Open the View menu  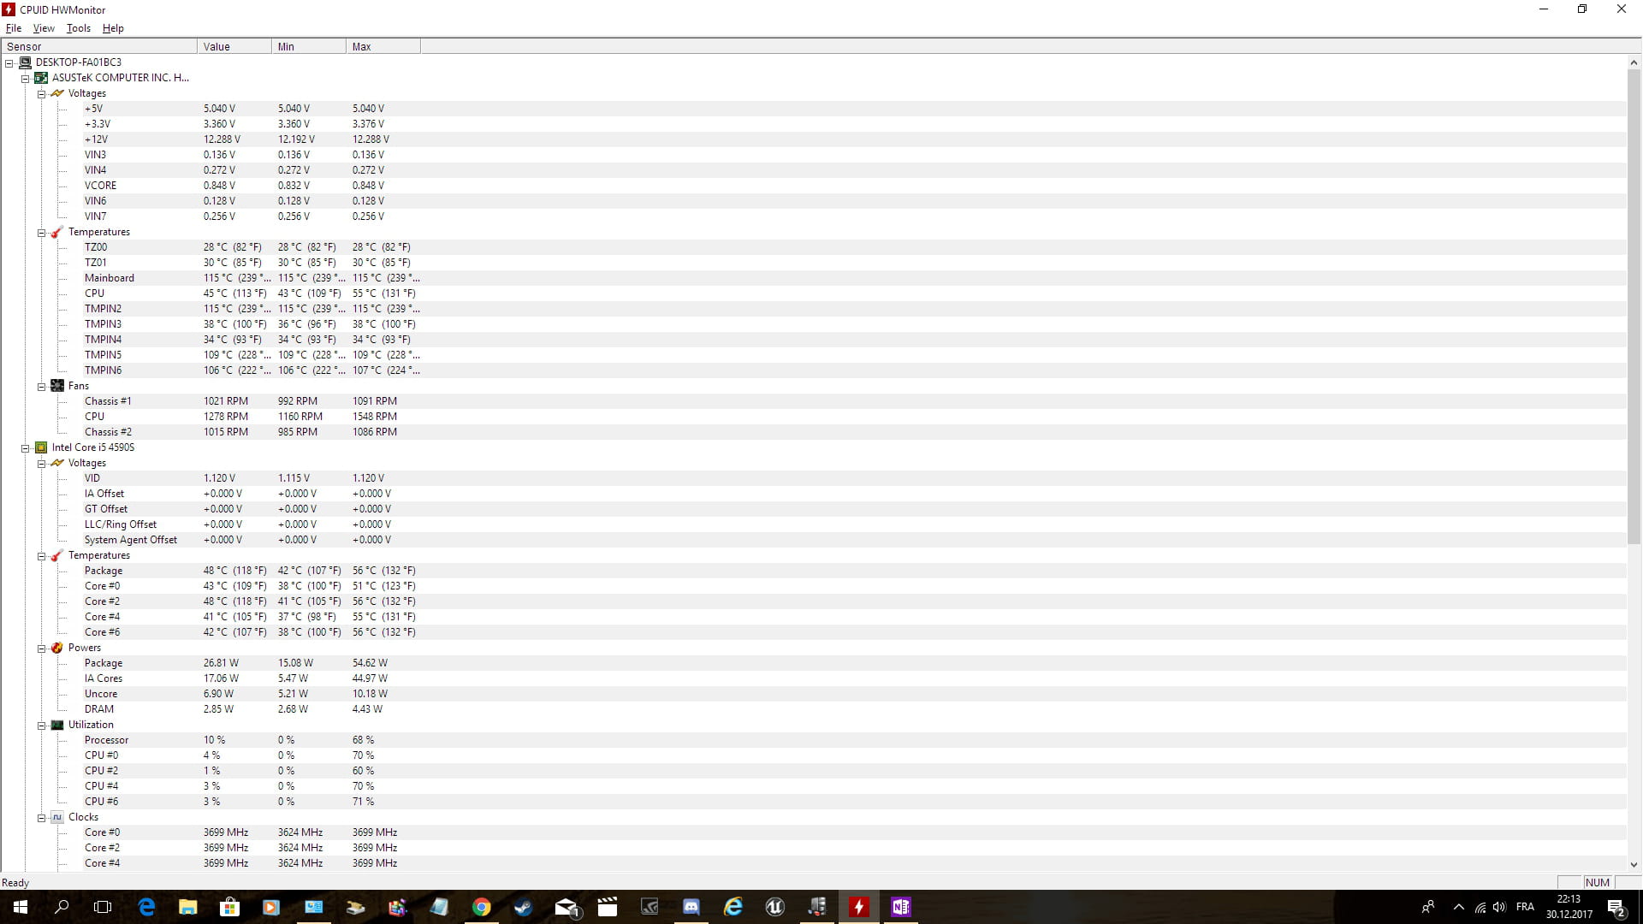44,28
